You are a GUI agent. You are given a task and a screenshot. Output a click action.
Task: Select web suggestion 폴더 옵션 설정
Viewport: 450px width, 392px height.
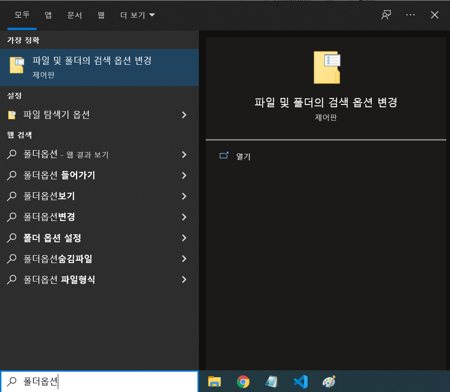coord(99,238)
